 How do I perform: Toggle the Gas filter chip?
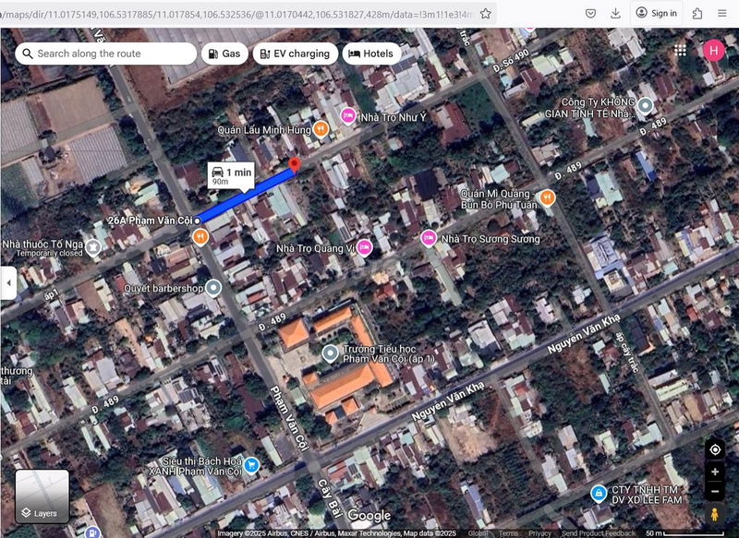pos(224,54)
